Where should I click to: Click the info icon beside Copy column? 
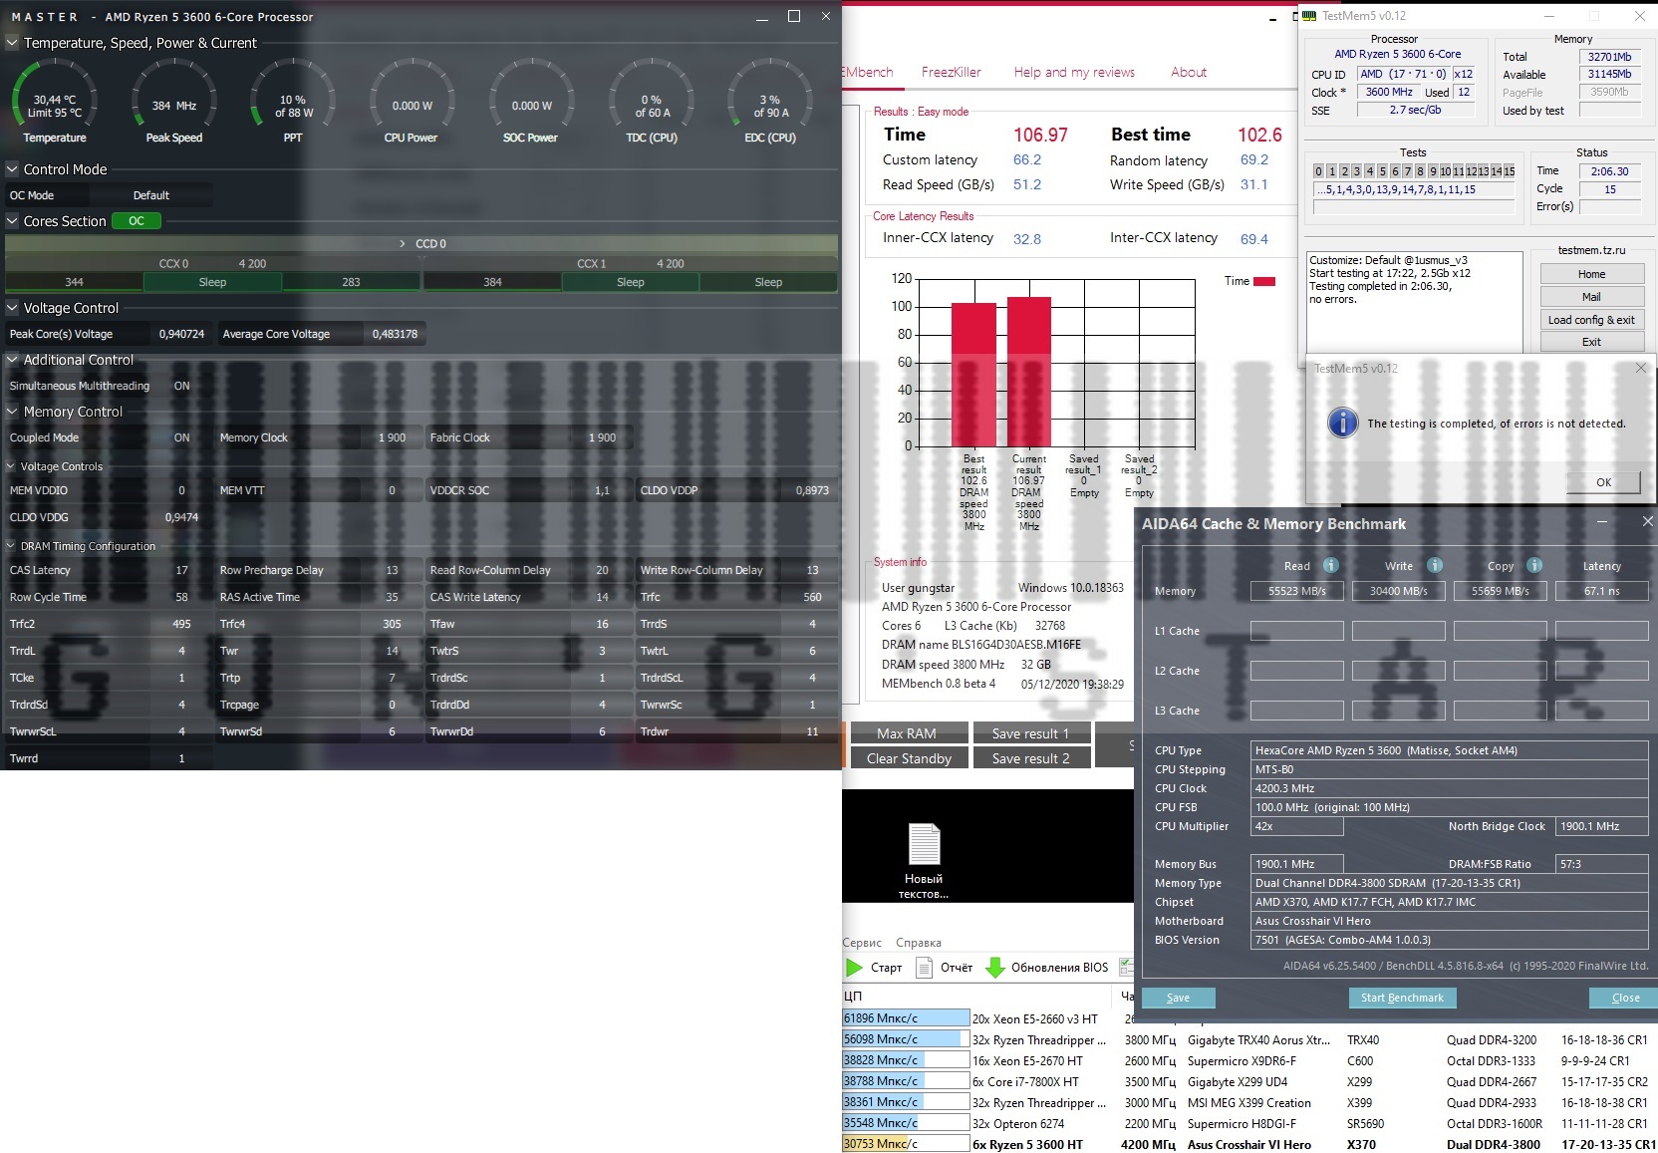tap(1534, 565)
